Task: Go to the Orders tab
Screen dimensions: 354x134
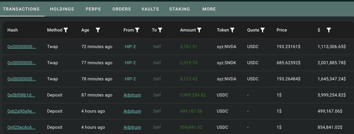Action: pos(122,9)
